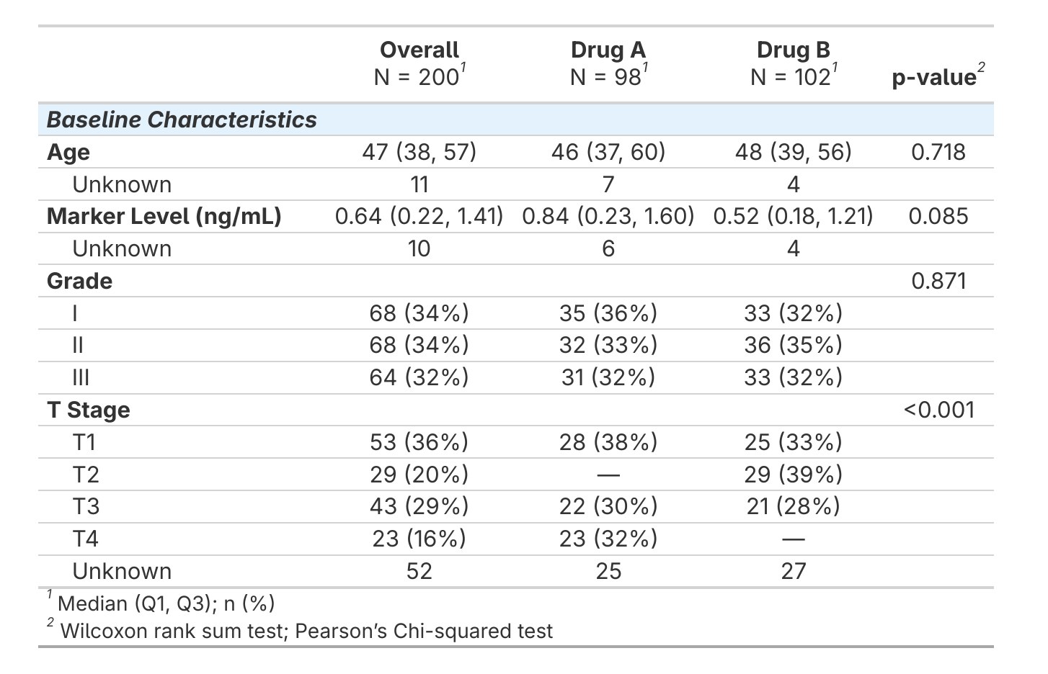Viewport: 1048px width, 674px height.
Task: Select the T Stage p-value <0.001
Action: click(x=938, y=410)
